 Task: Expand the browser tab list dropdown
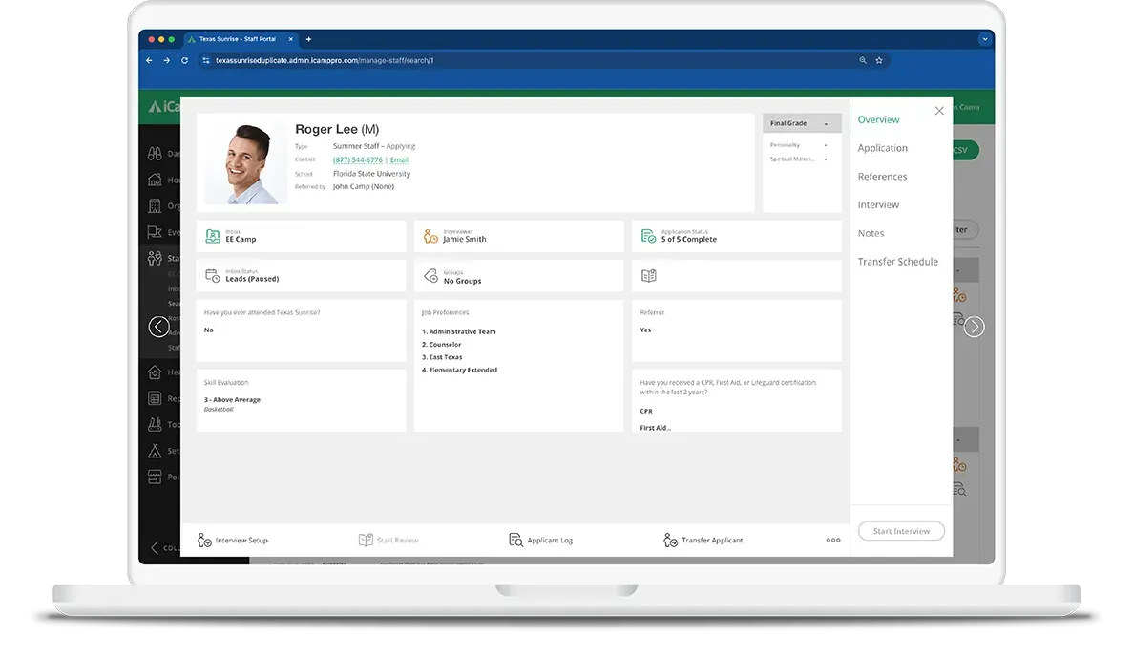tap(984, 39)
